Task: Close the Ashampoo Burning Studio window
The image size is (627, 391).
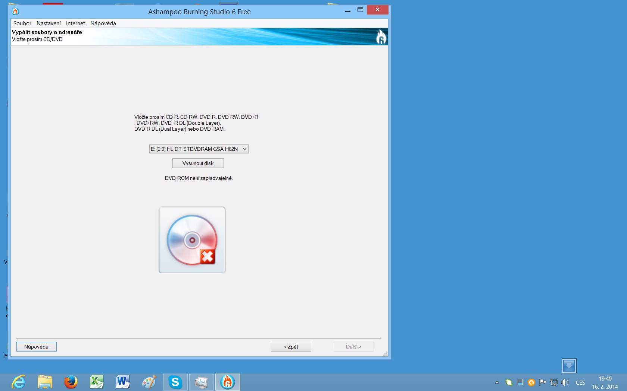Action: coord(378,10)
